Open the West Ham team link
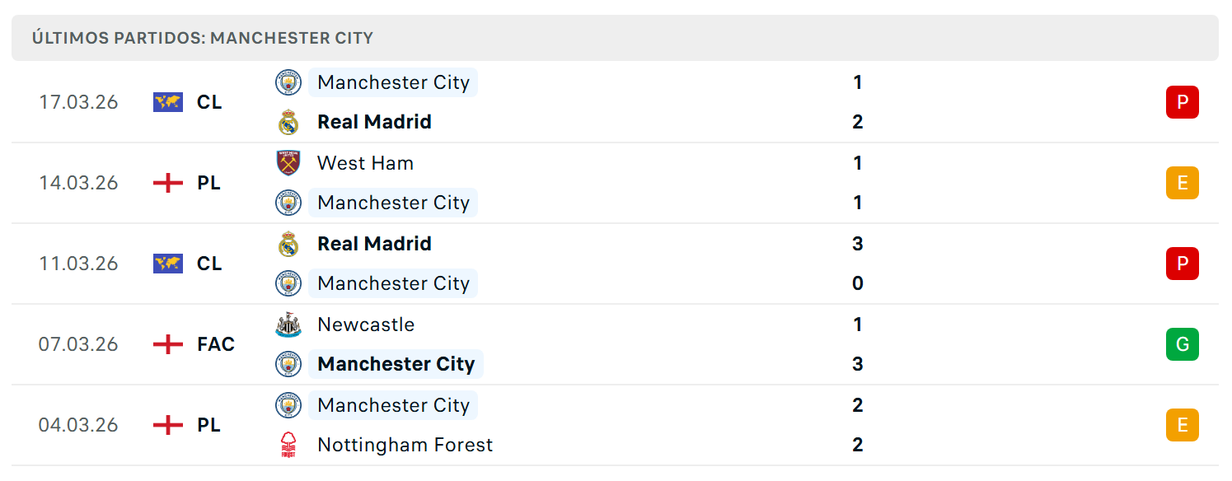The image size is (1232, 481). point(365,163)
